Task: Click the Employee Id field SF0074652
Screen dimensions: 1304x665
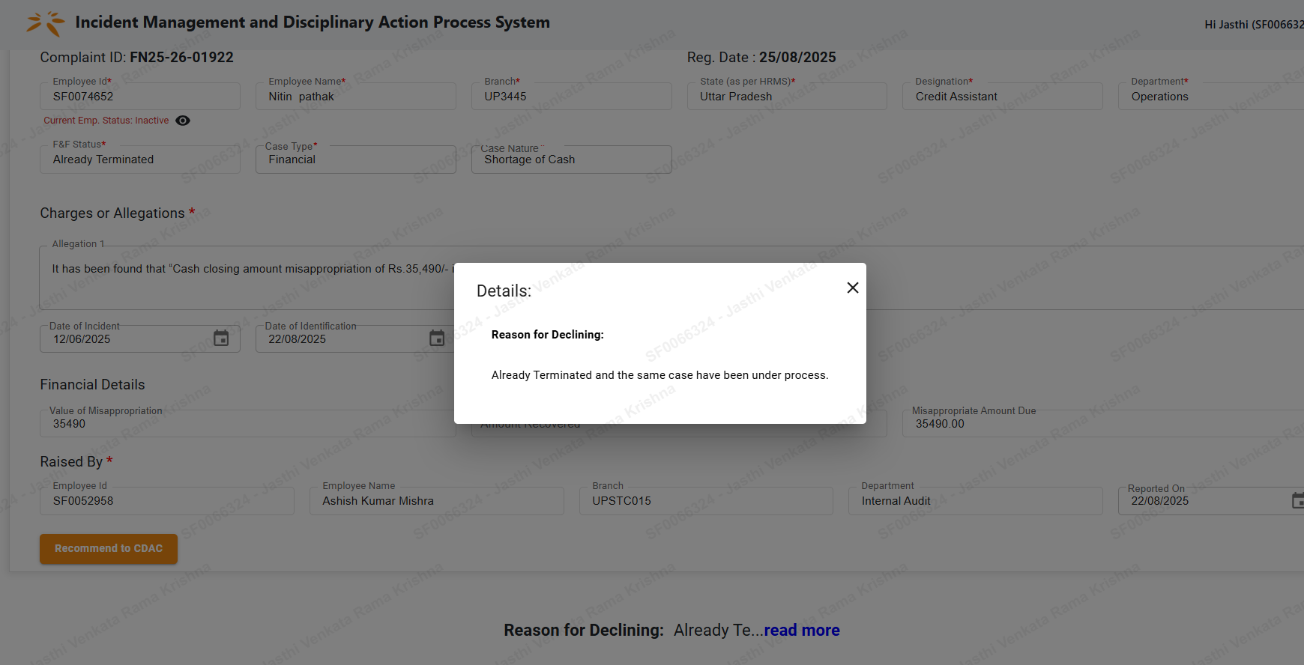Action: pos(140,97)
